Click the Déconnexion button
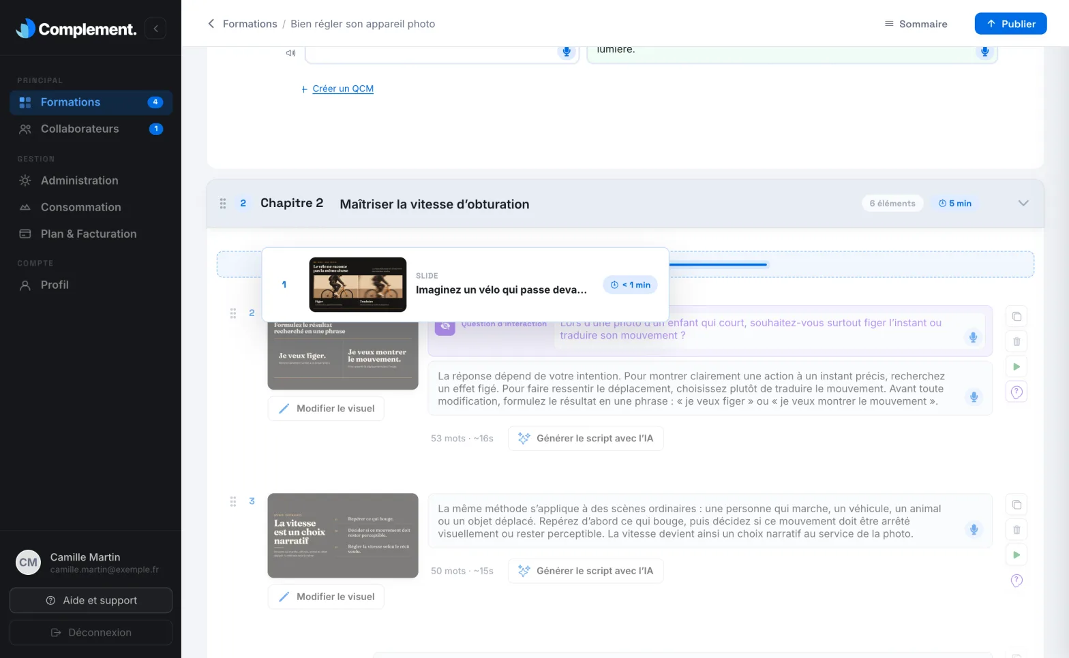This screenshot has height=658, width=1069. pos(91,632)
